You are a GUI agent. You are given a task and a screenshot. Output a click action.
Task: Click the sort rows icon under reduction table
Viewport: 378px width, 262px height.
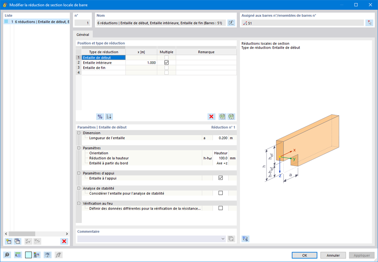pos(109,117)
